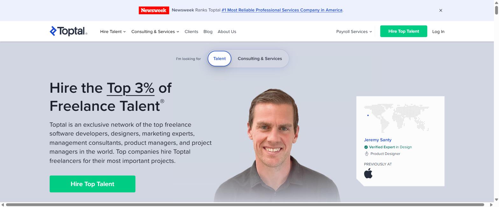Click the header Hire Top Talent button

click(404, 31)
